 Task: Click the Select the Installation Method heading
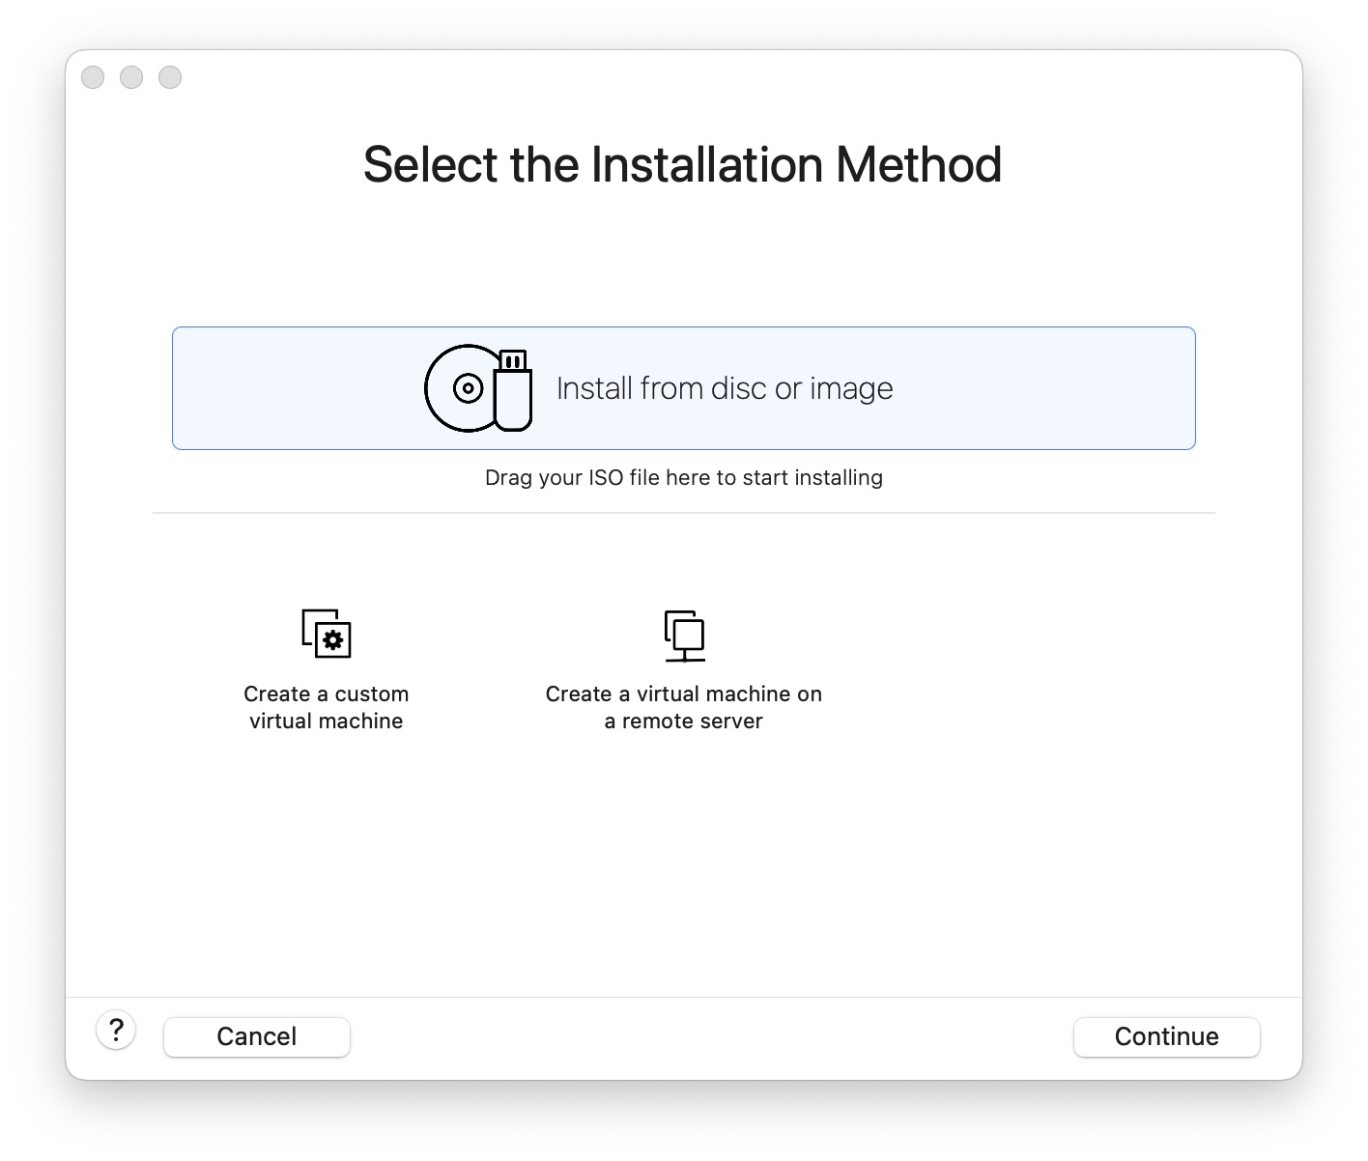click(683, 164)
